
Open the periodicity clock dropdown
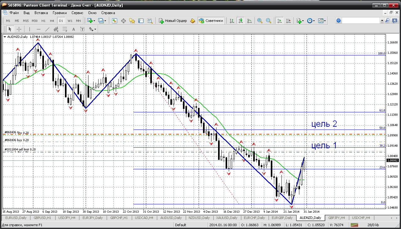point(311,21)
